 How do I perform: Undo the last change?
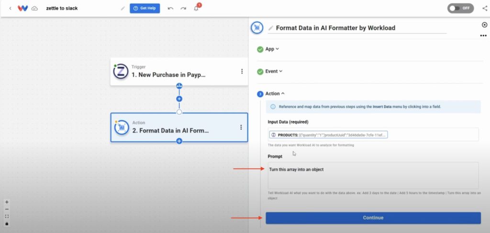[170, 9]
